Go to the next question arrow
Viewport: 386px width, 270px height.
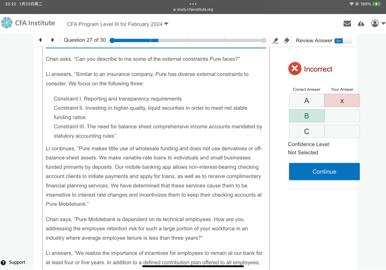52,40
